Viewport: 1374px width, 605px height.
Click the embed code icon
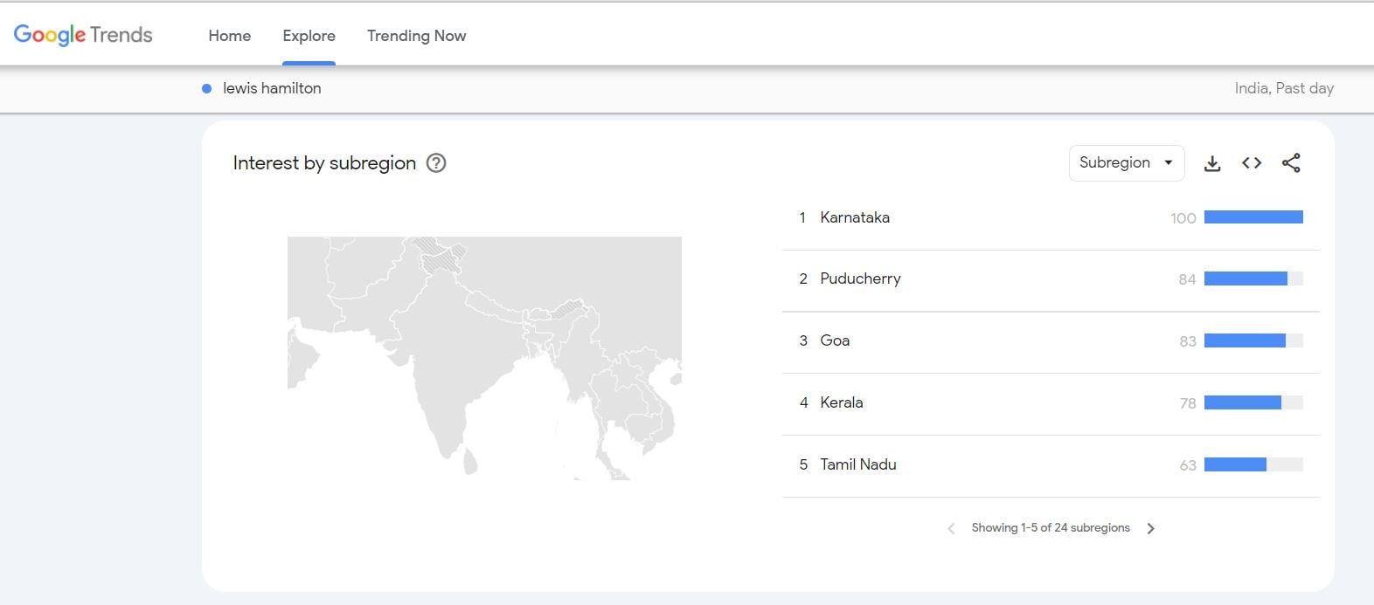click(x=1251, y=163)
